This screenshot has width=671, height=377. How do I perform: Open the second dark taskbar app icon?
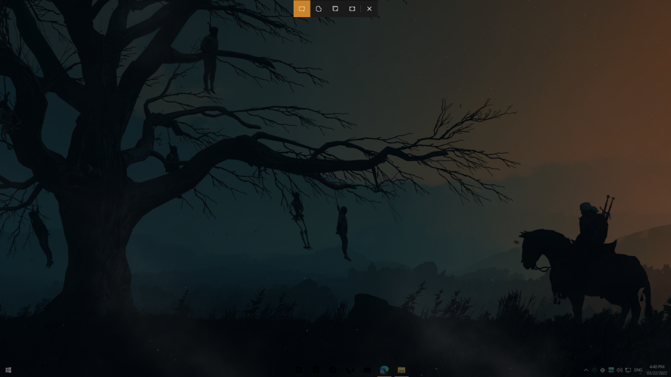(316, 370)
